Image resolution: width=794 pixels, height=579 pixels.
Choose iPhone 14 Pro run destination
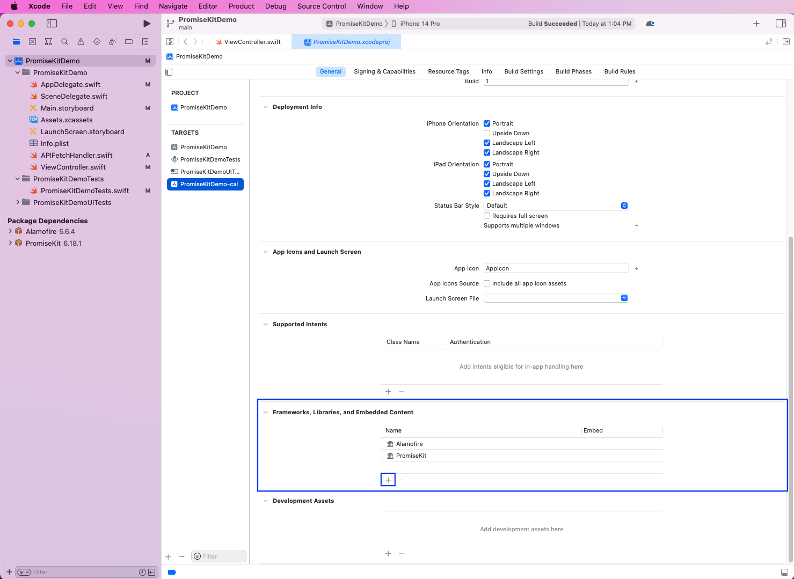(x=416, y=24)
